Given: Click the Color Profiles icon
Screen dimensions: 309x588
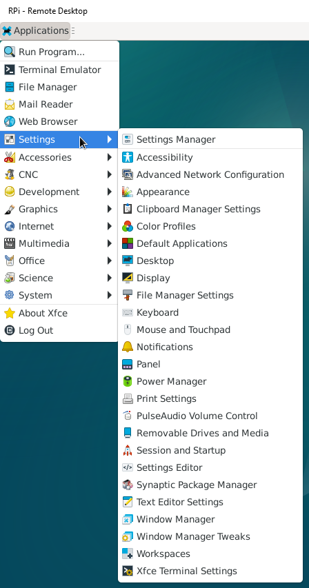Looking at the screenshot, I should pos(128,226).
